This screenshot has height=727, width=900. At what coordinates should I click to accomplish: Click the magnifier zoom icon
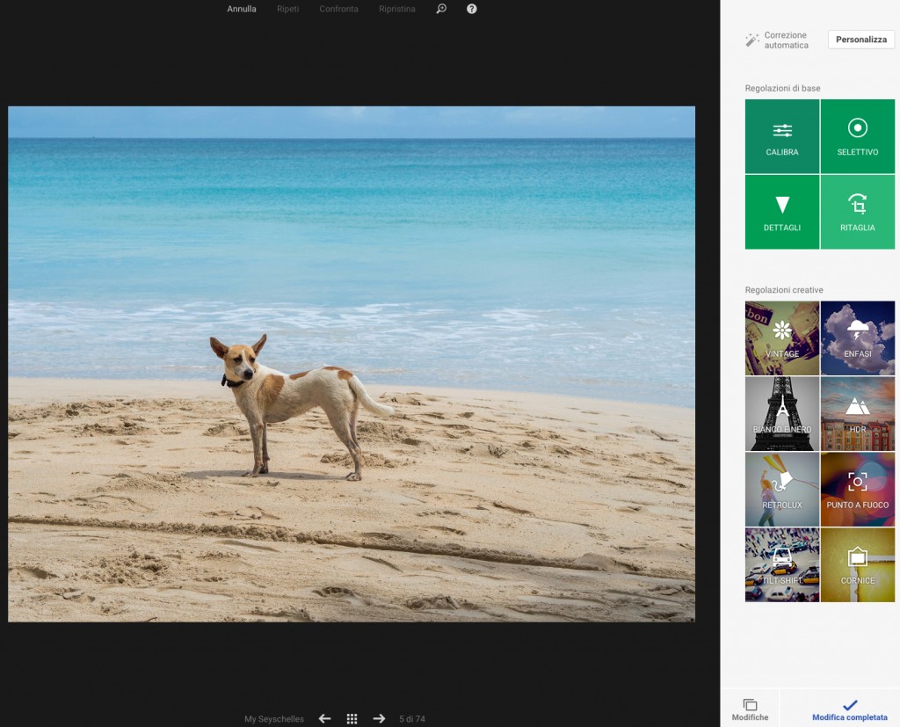coord(441,9)
